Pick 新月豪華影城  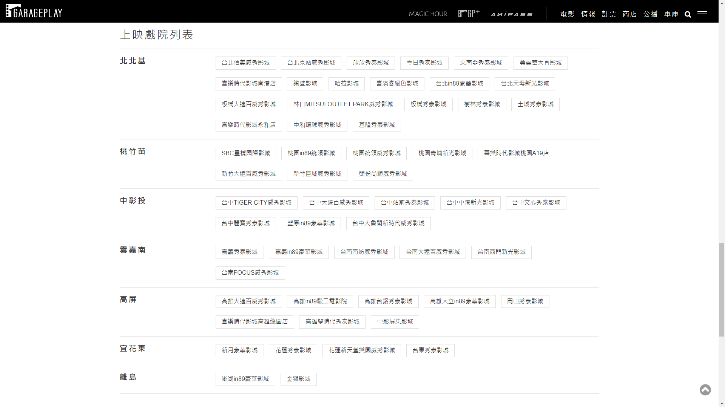click(240, 350)
